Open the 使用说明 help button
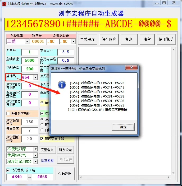This screenshot has width=182, height=186. coord(166,40)
